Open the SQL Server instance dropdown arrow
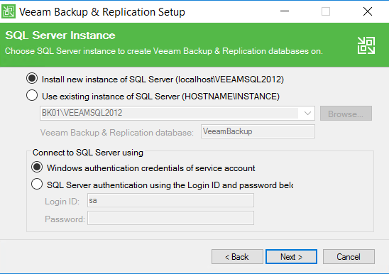Viewport: 389px width, 274px height. click(307, 113)
